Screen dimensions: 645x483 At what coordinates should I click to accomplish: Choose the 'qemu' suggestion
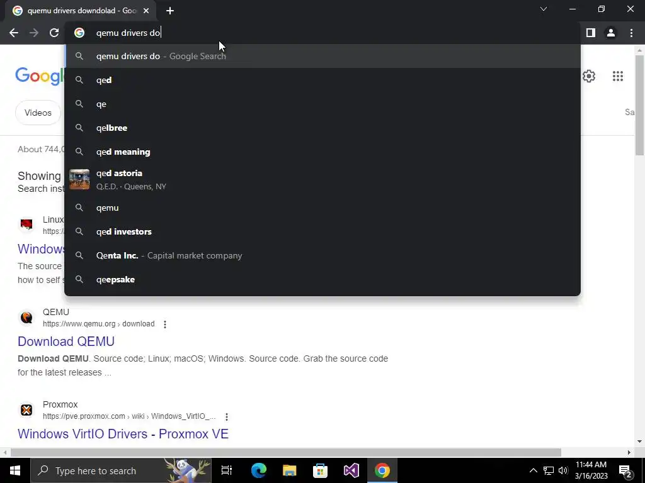[x=322, y=208]
